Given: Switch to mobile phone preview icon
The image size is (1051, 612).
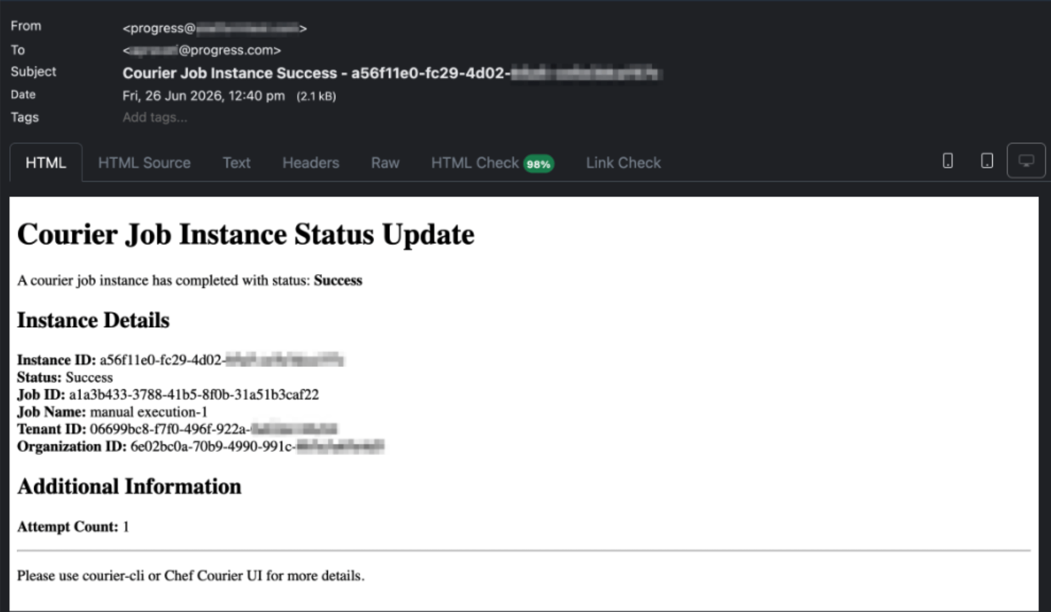Looking at the screenshot, I should coord(948,162).
